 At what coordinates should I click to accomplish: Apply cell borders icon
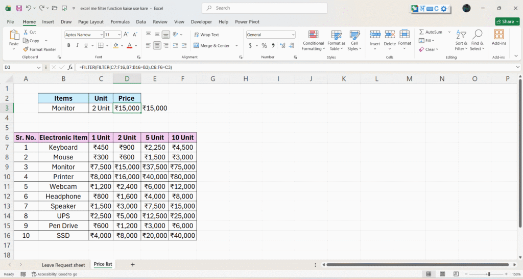click(x=101, y=45)
